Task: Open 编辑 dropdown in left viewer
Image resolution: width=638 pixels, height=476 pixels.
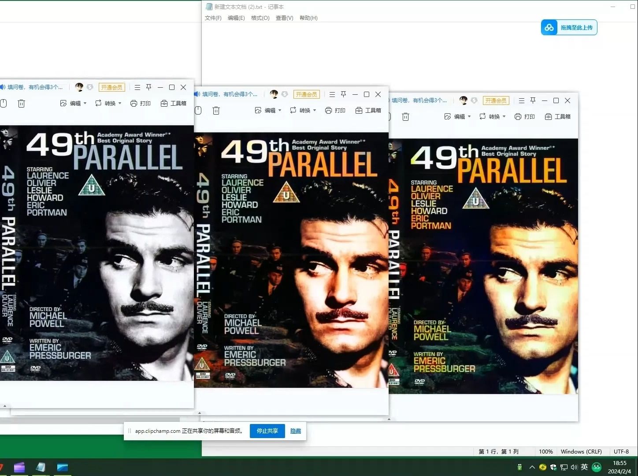Action: pyautogui.click(x=73, y=103)
